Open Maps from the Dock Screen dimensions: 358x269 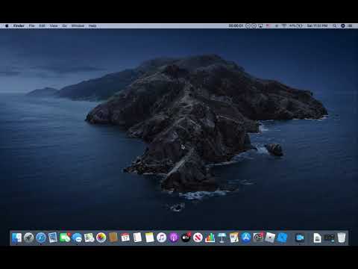(x=89, y=238)
